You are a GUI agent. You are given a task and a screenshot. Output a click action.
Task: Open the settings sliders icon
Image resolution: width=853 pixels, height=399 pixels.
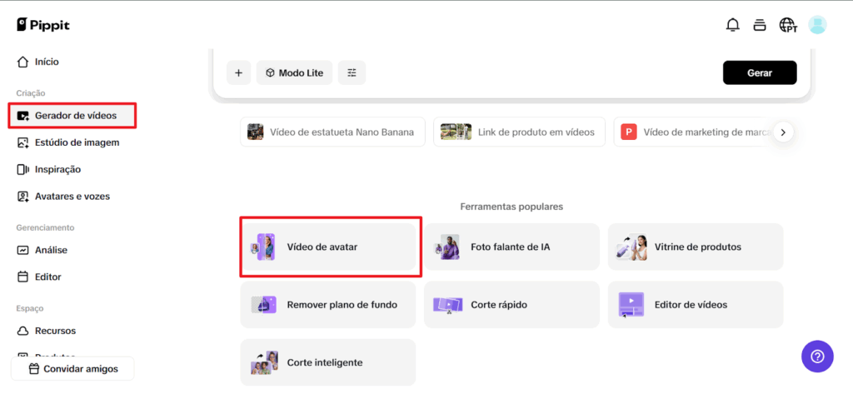[x=352, y=73]
